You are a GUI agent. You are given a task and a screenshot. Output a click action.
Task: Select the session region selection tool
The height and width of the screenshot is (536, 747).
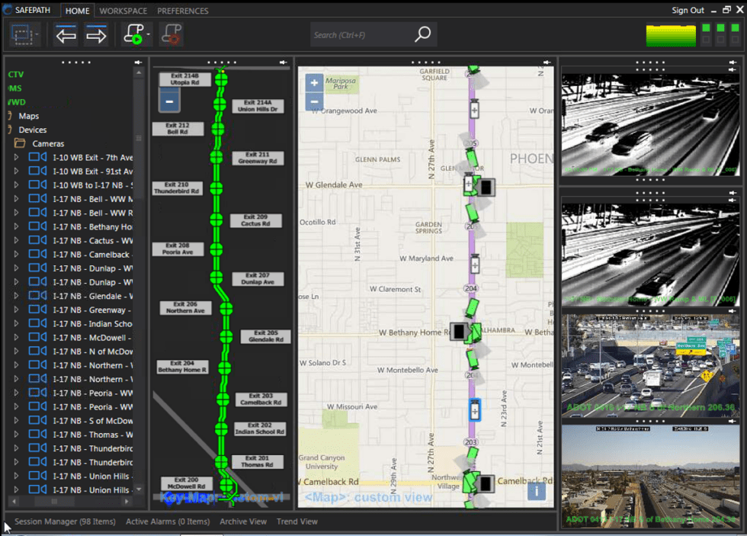(x=21, y=34)
